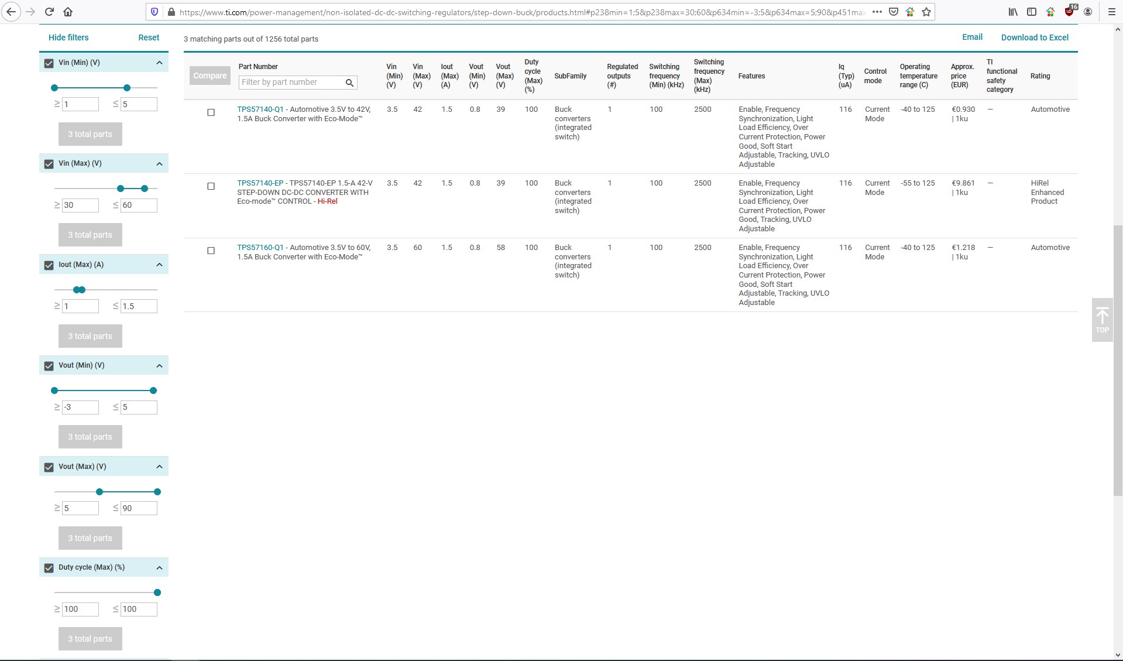Select TPS57140-Q1 row compare checkbox
The width and height of the screenshot is (1123, 661).
(211, 112)
